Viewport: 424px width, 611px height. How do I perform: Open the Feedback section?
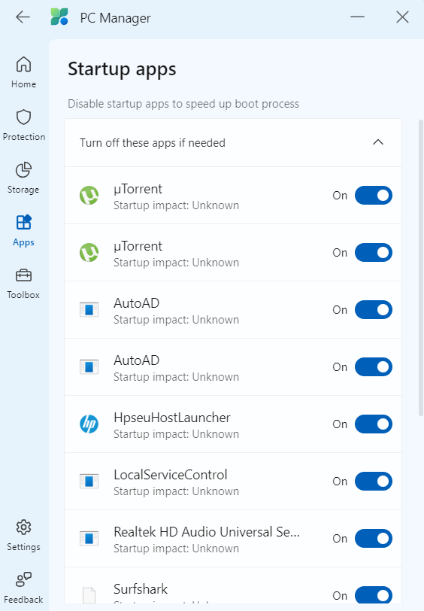[23, 587]
